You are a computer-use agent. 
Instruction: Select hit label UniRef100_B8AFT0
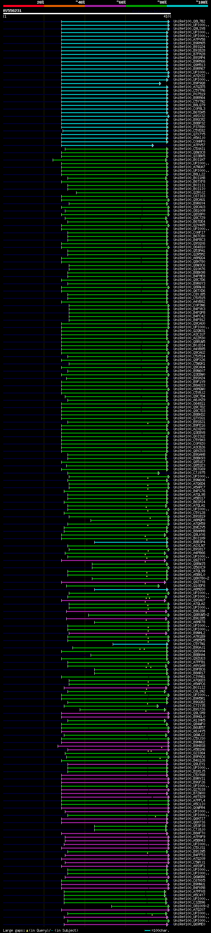tap(189, 833)
